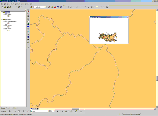Select the Identify tool icon
This screenshot has width=158, height=116.
(x=28, y=37)
